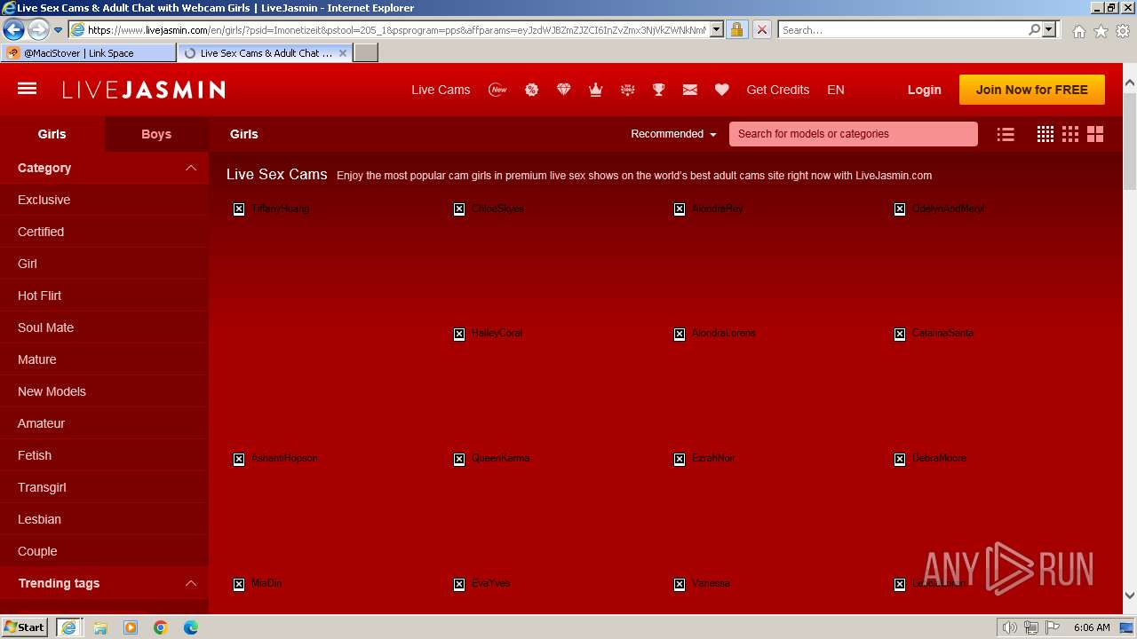Click the Login link

tap(924, 90)
